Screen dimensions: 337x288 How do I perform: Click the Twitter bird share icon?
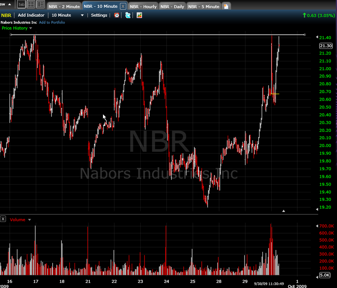pos(128,15)
